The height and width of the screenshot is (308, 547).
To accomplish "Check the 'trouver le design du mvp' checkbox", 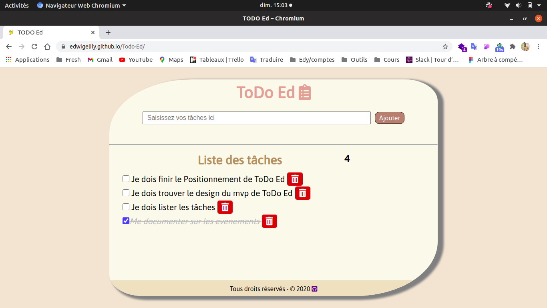I will [126, 192].
